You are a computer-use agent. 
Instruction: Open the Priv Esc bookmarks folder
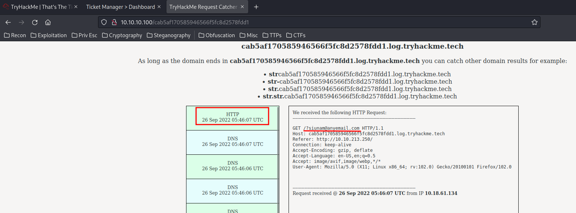pyautogui.click(x=85, y=35)
